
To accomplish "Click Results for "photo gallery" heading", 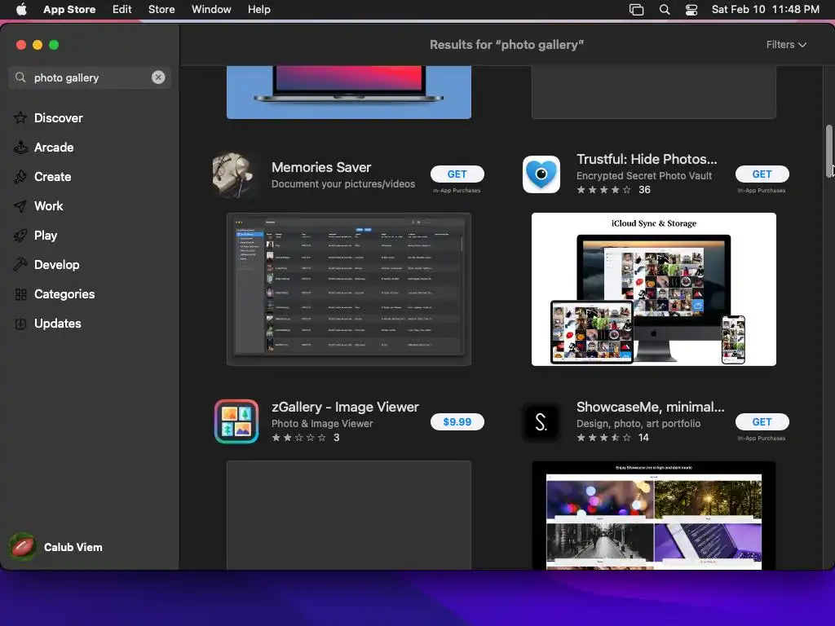I will point(506,45).
